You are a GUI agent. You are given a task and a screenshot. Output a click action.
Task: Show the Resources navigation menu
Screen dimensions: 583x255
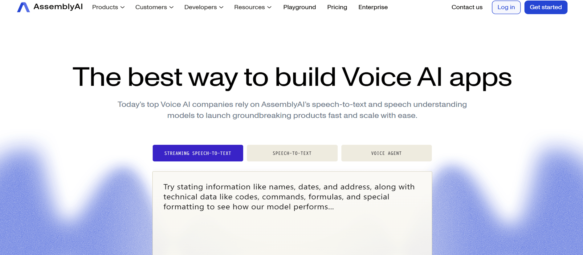pyautogui.click(x=249, y=7)
